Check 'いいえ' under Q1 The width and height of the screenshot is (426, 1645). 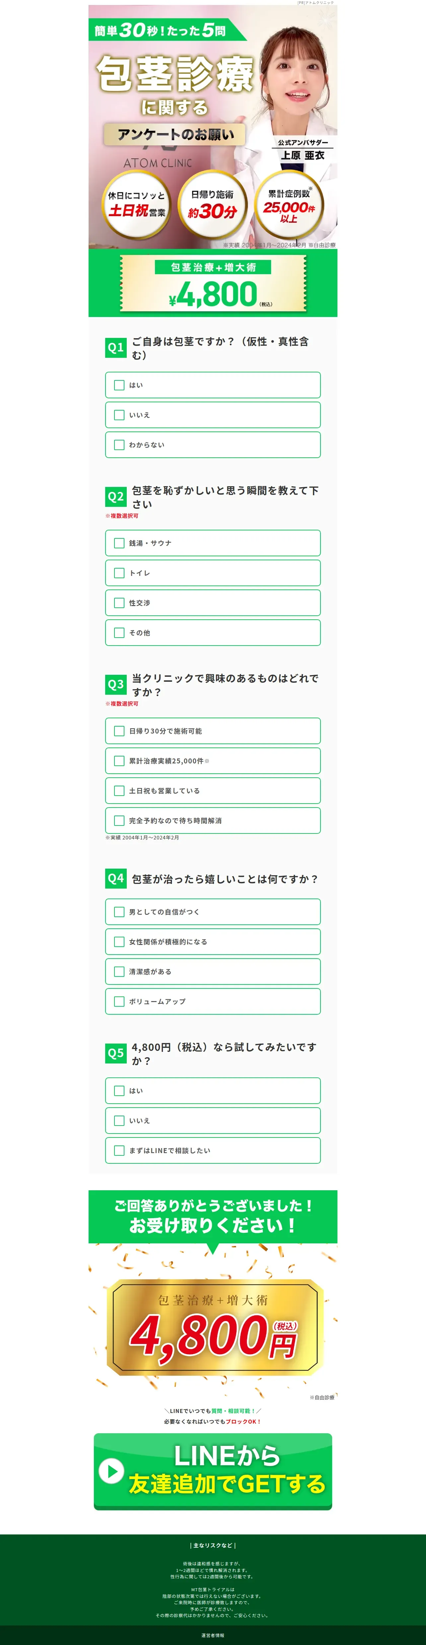coord(119,415)
